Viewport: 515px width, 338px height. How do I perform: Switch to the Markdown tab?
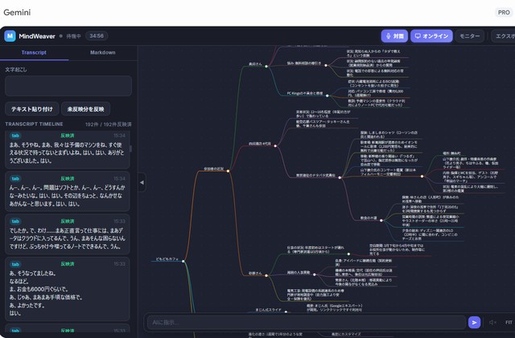pos(102,52)
